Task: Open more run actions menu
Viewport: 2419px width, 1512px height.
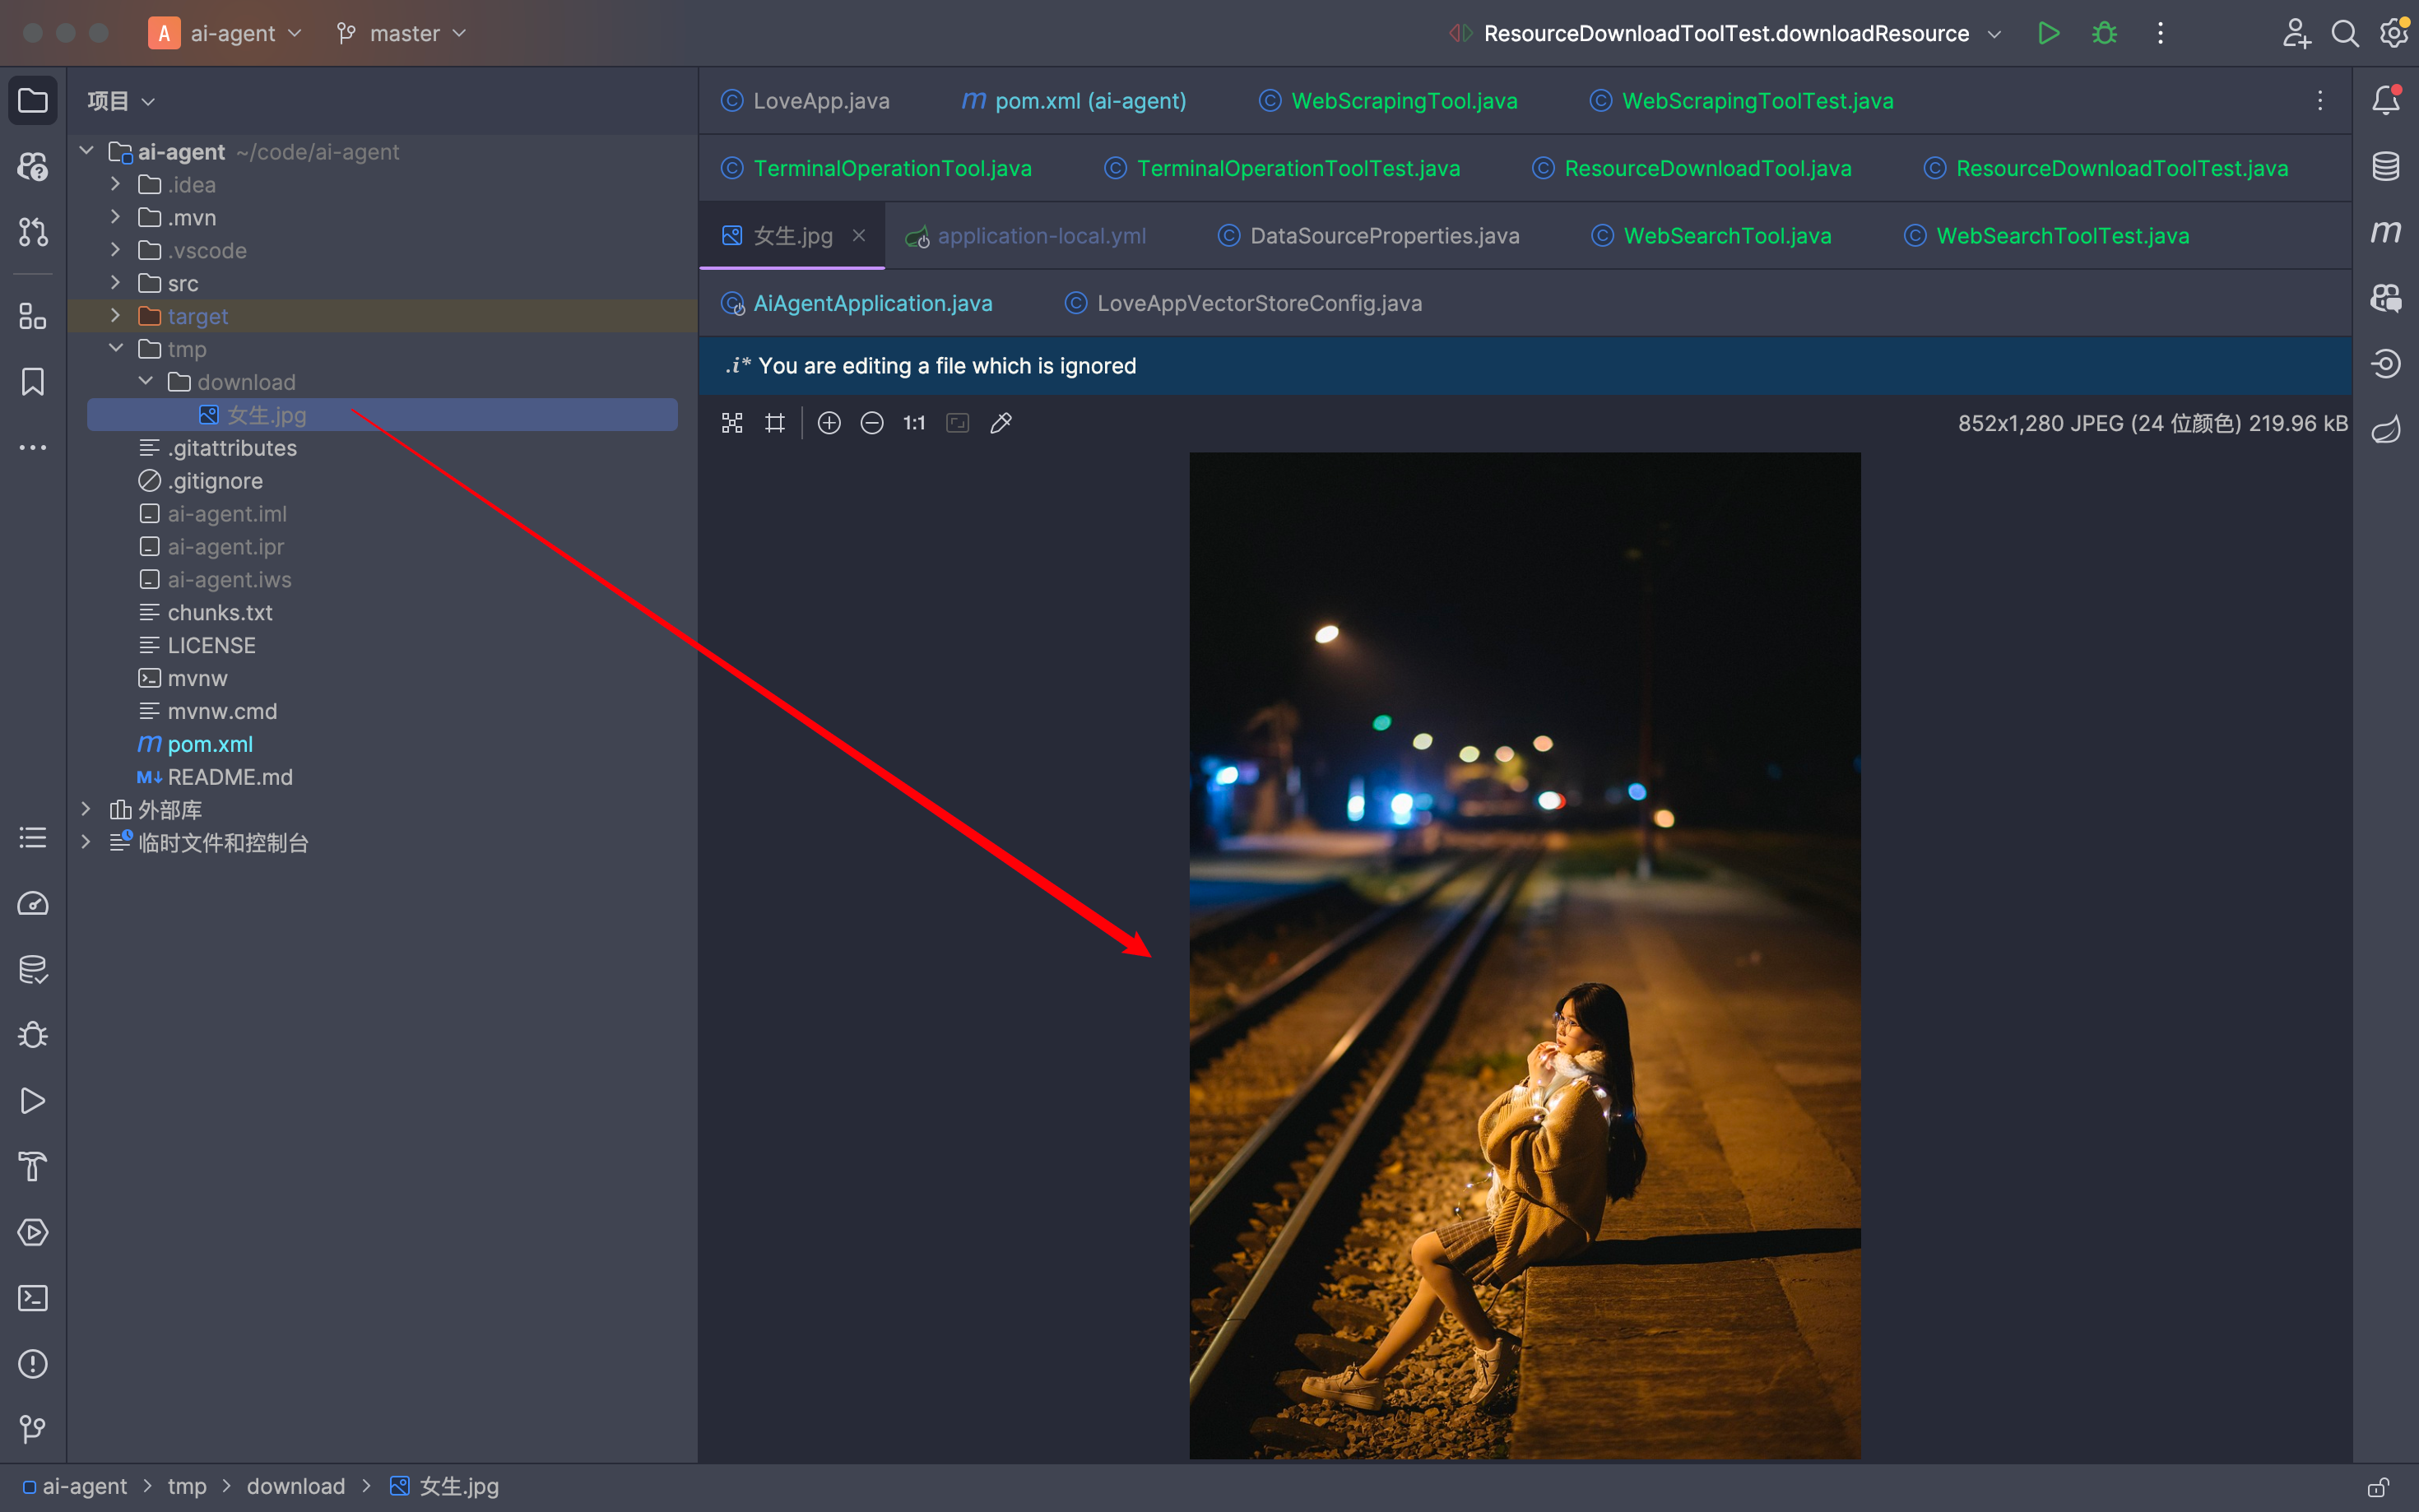Action: (x=2160, y=33)
